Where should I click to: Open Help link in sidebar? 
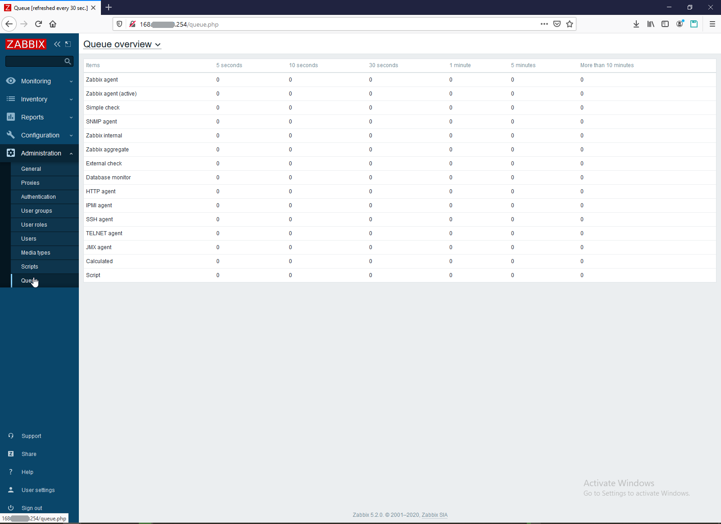pyautogui.click(x=27, y=472)
